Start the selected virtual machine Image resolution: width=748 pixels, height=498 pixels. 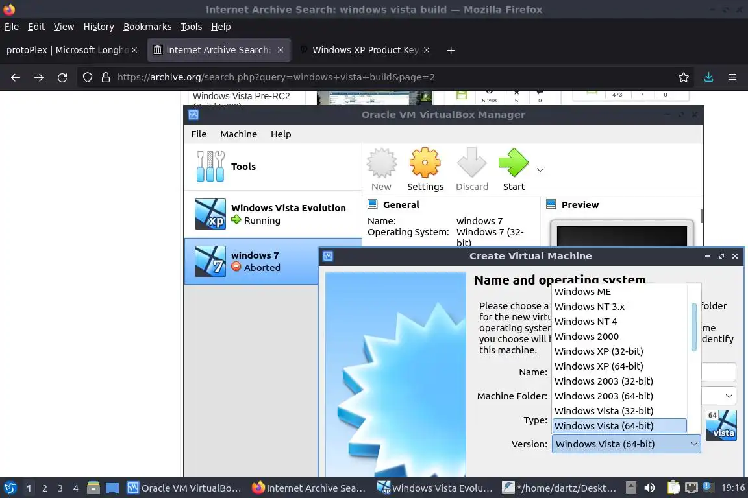[x=514, y=170]
